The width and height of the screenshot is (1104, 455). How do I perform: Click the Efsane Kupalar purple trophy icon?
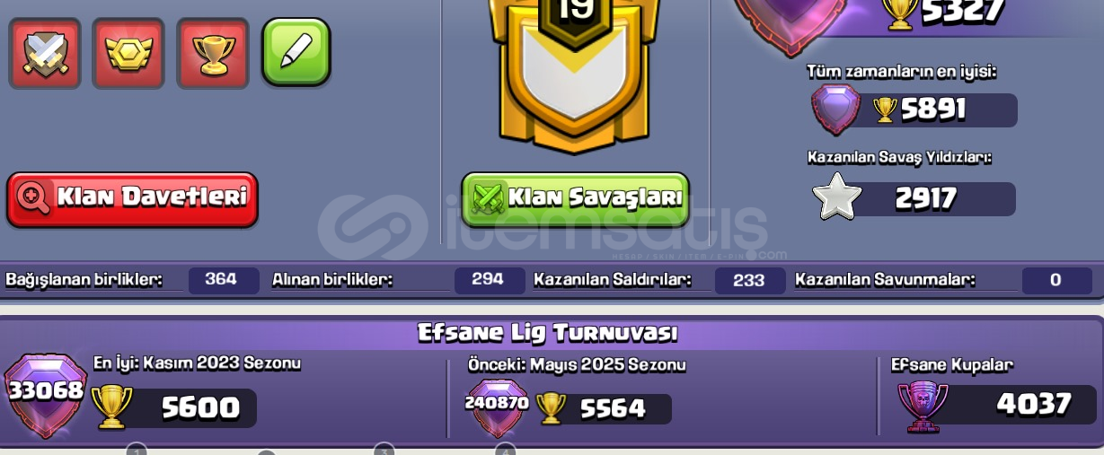pyautogui.click(x=923, y=406)
